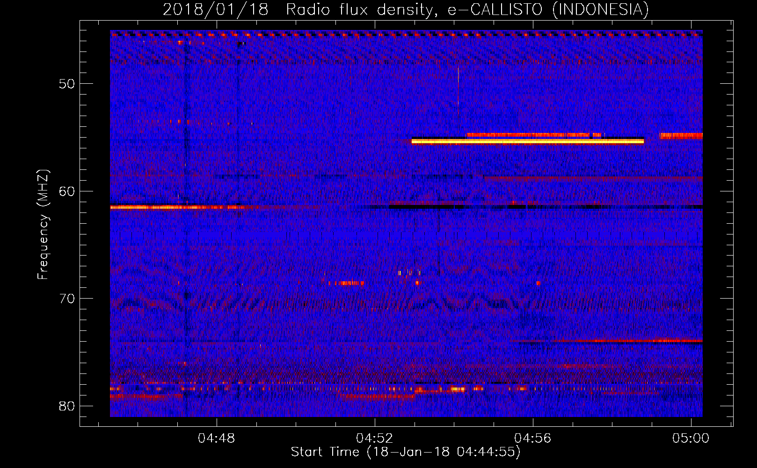Click the 04:52 time tick label
The width and height of the screenshot is (757, 468).
[374, 439]
